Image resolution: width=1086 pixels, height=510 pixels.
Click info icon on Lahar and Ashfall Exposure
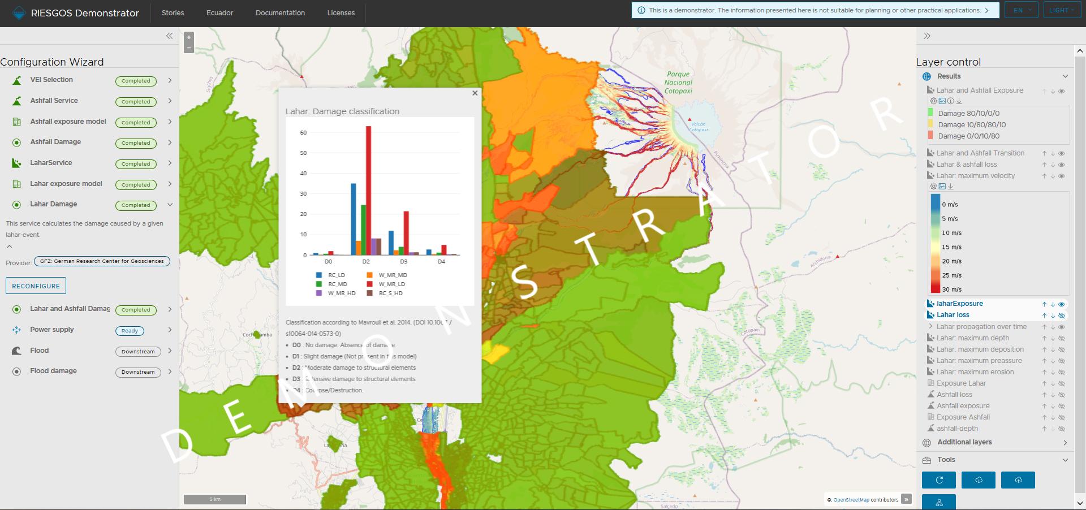click(951, 101)
